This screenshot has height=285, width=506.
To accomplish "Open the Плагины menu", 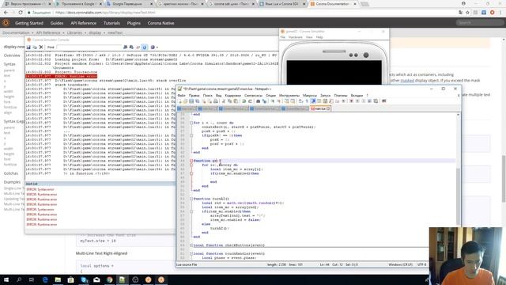I will 341,95.
